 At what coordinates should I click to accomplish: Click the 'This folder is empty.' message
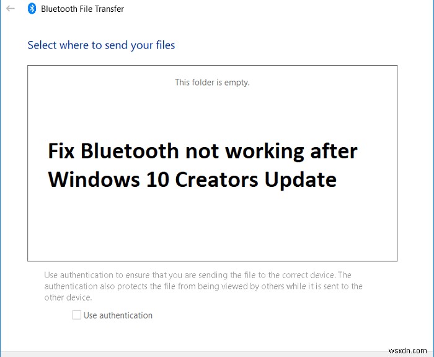coord(212,83)
